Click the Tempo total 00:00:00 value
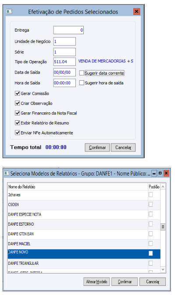The height and width of the screenshot is (295, 175). click(x=56, y=147)
